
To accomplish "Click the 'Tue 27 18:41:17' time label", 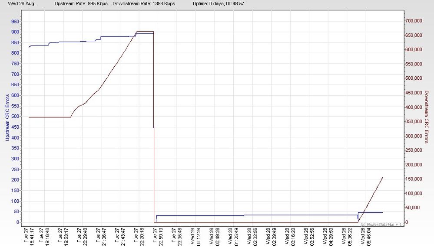I will (x=29, y=237).
